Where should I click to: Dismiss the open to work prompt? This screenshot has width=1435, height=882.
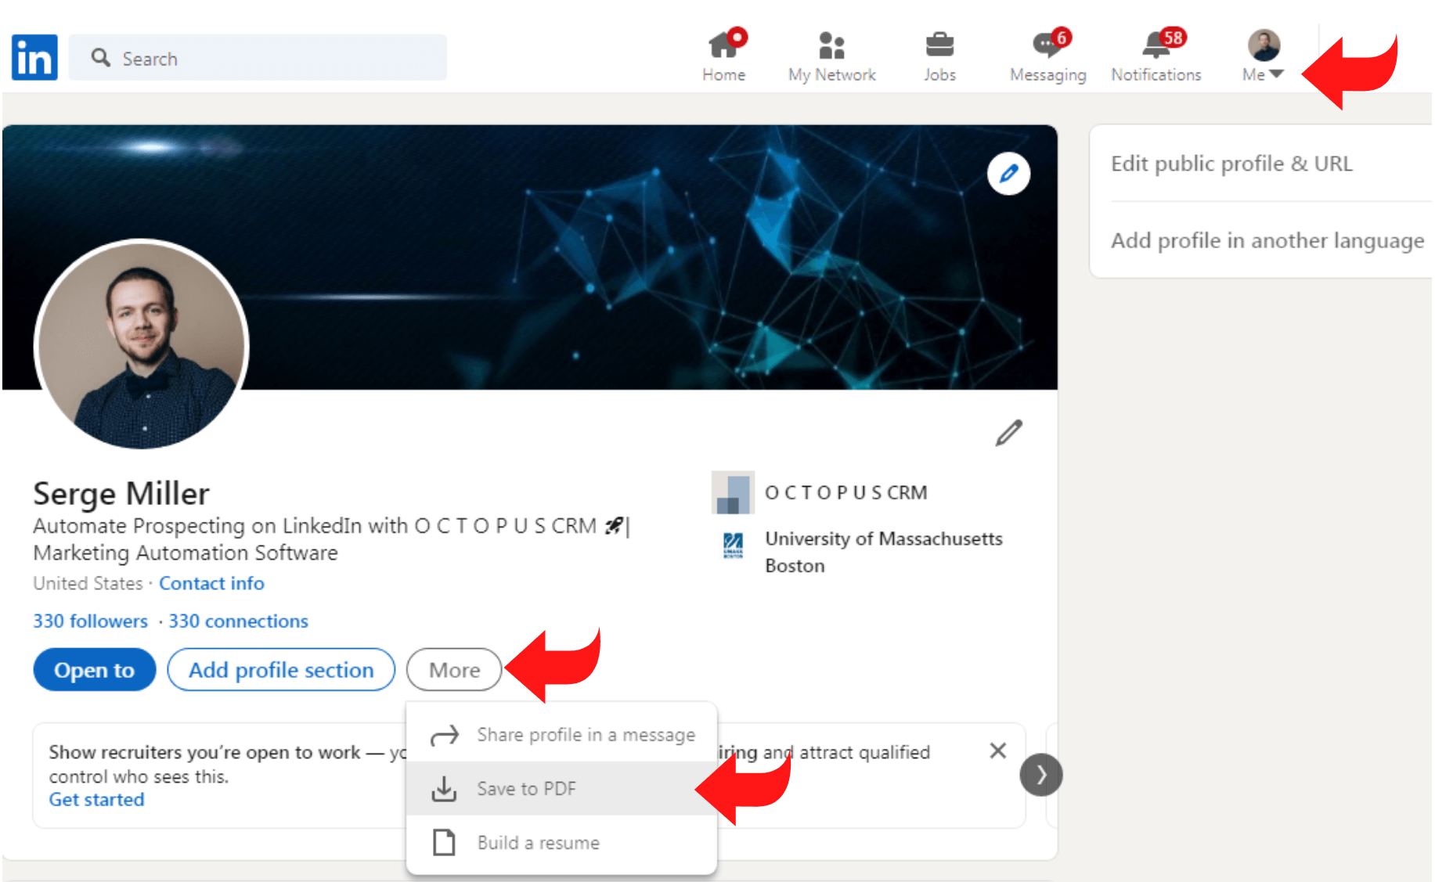tap(997, 751)
